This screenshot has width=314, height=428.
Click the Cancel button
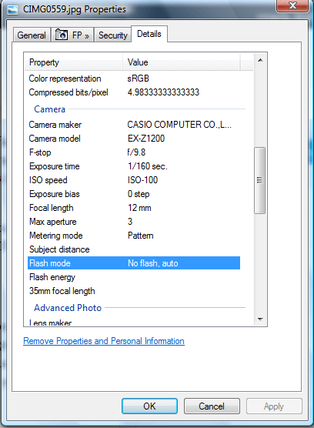(x=212, y=406)
